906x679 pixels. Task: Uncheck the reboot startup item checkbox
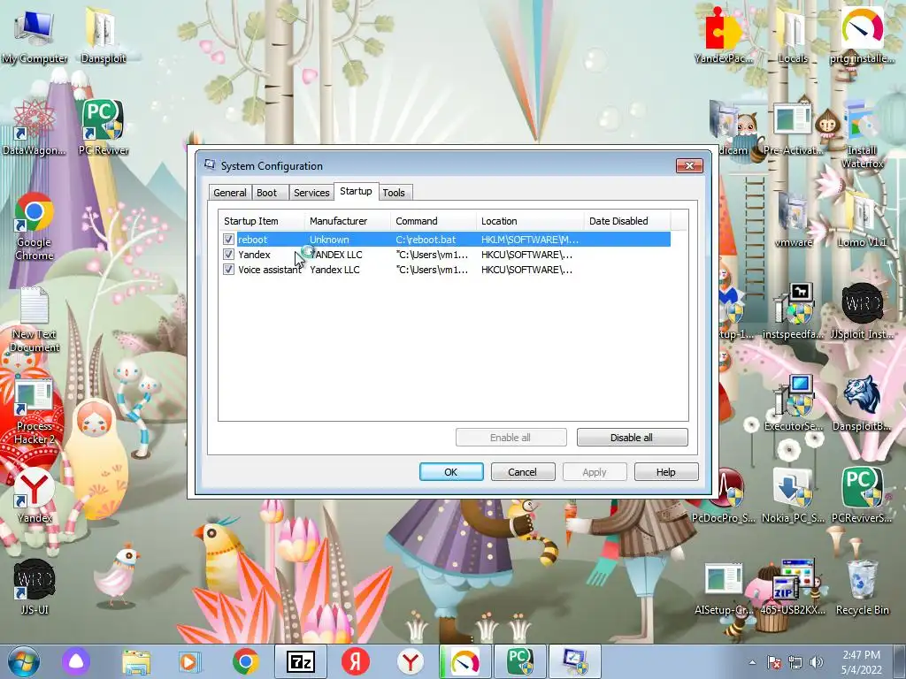point(229,239)
